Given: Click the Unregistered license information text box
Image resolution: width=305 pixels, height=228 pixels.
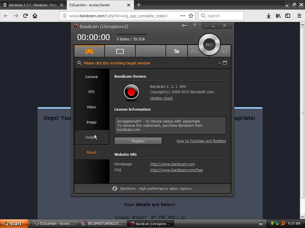Looking at the screenshot, I should tap(170, 126).
